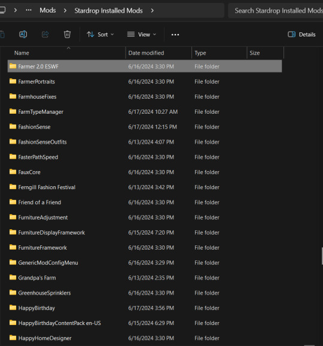Click date 6/15/2024 6:29 PM

coord(151,323)
